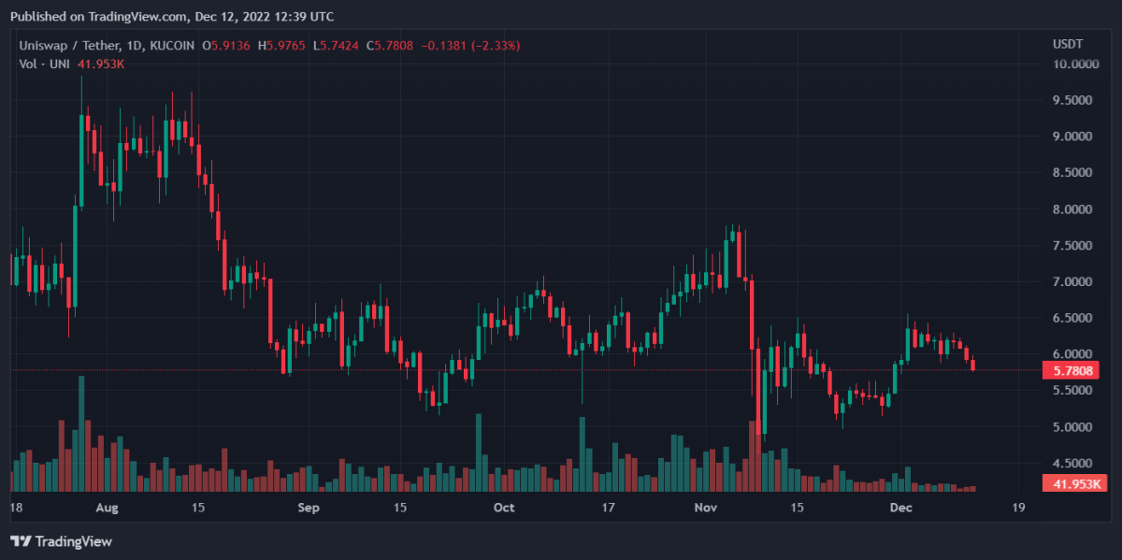Click the Nov date axis label

tap(706, 509)
